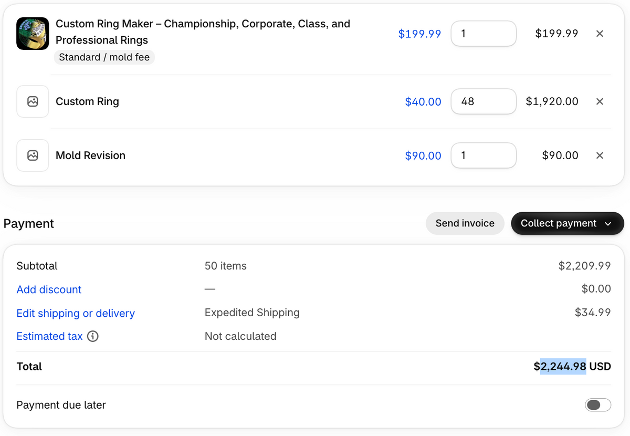Click the Mold Revision item name
The image size is (630, 436).
(90, 155)
